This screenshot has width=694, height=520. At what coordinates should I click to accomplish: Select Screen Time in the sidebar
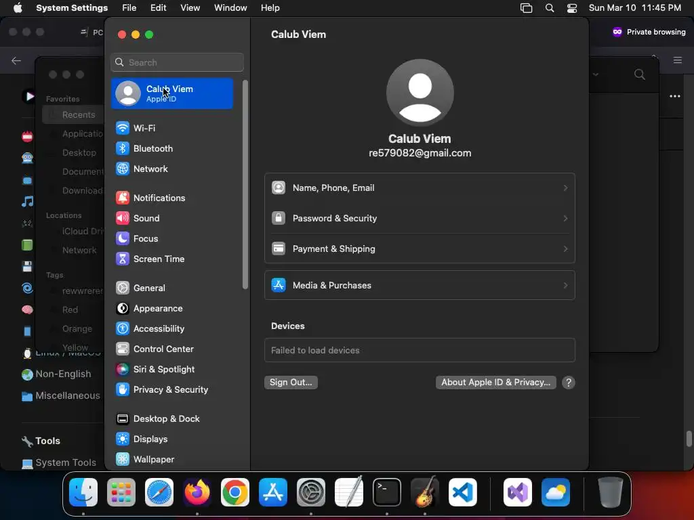tap(172, 259)
